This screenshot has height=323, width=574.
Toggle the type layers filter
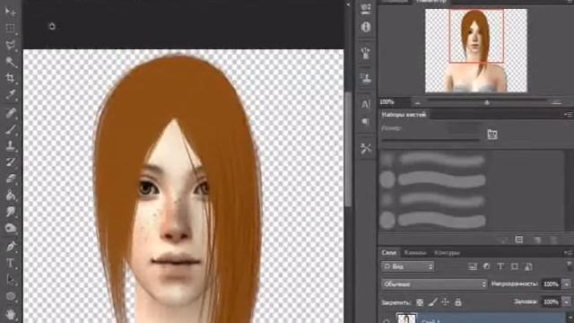pos(500,266)
